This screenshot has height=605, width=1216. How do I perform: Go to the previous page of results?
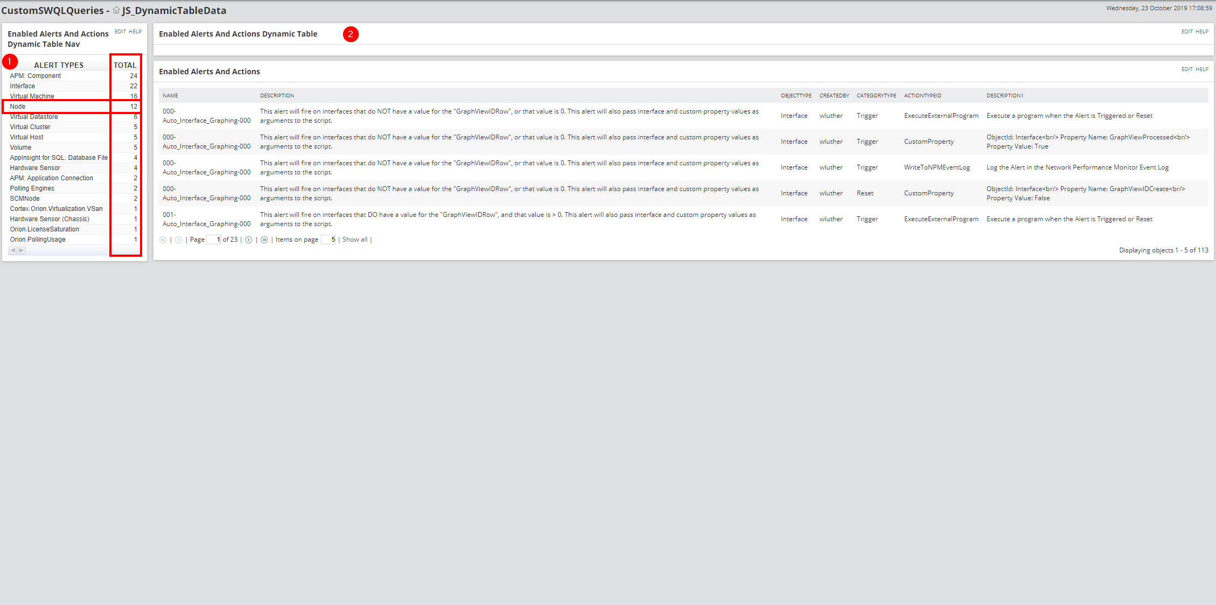click(x=178, y=240)
